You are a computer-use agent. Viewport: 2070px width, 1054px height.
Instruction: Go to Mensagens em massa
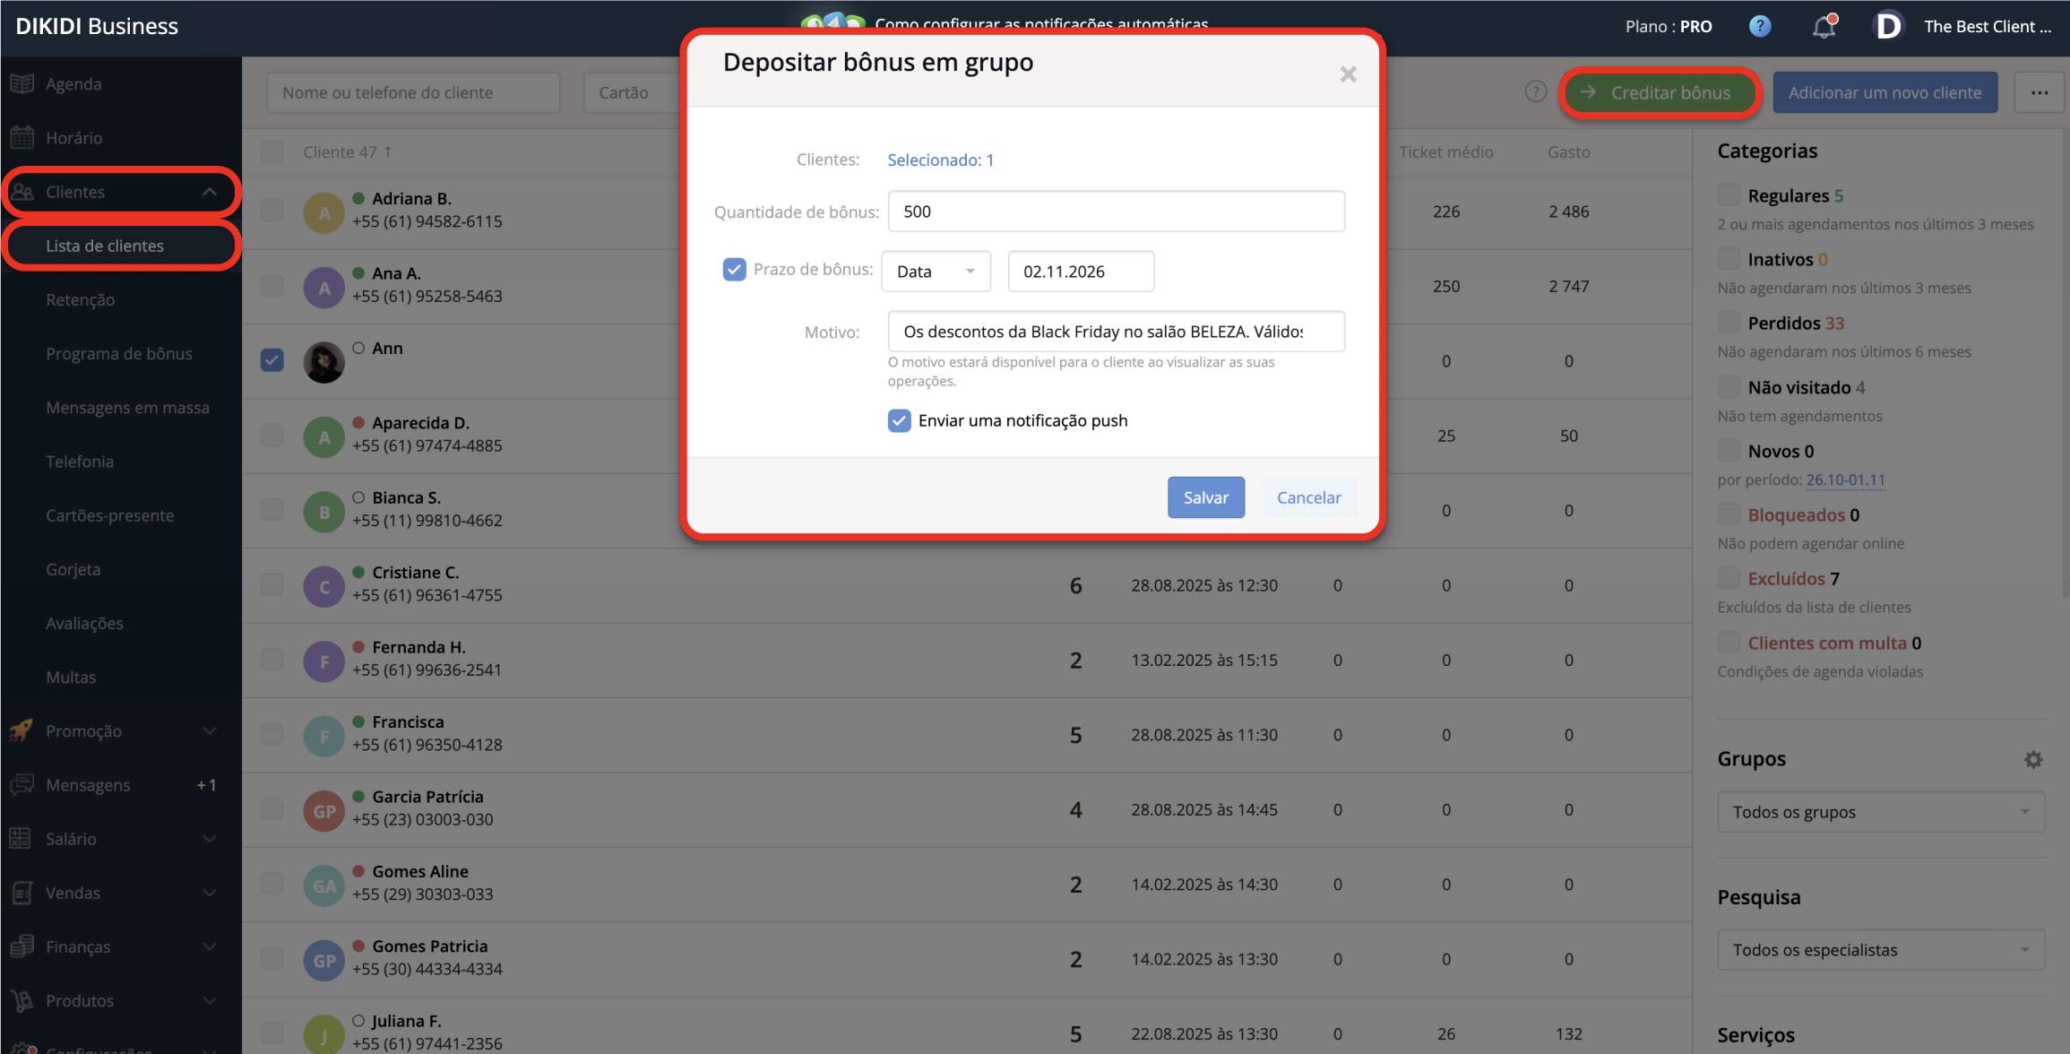(127, 407)
